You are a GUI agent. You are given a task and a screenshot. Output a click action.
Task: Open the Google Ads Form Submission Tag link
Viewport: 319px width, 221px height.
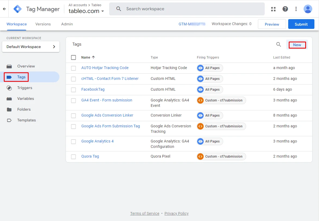coord(110,126)
